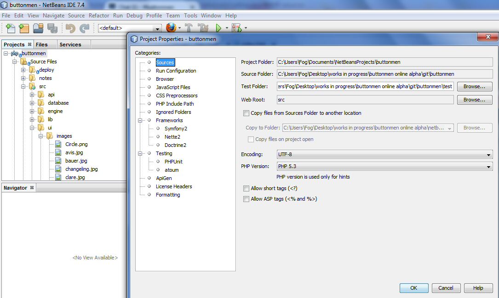Click the New File toolbar icon
The height and width of the screenshot is (298, 499).
pyautogui.click(x=10, y=28)
